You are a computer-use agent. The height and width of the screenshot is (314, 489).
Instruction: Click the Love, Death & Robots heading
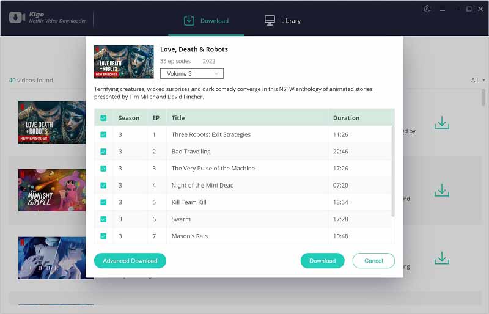coord(194,49)
